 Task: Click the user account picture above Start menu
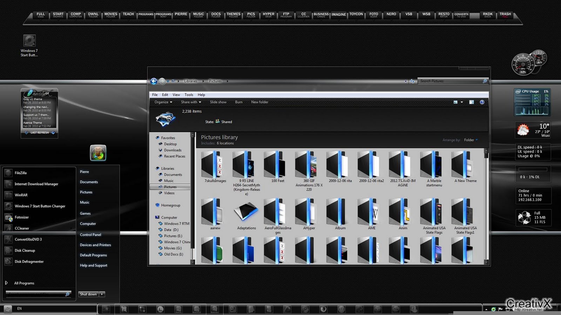click(98, 153)
